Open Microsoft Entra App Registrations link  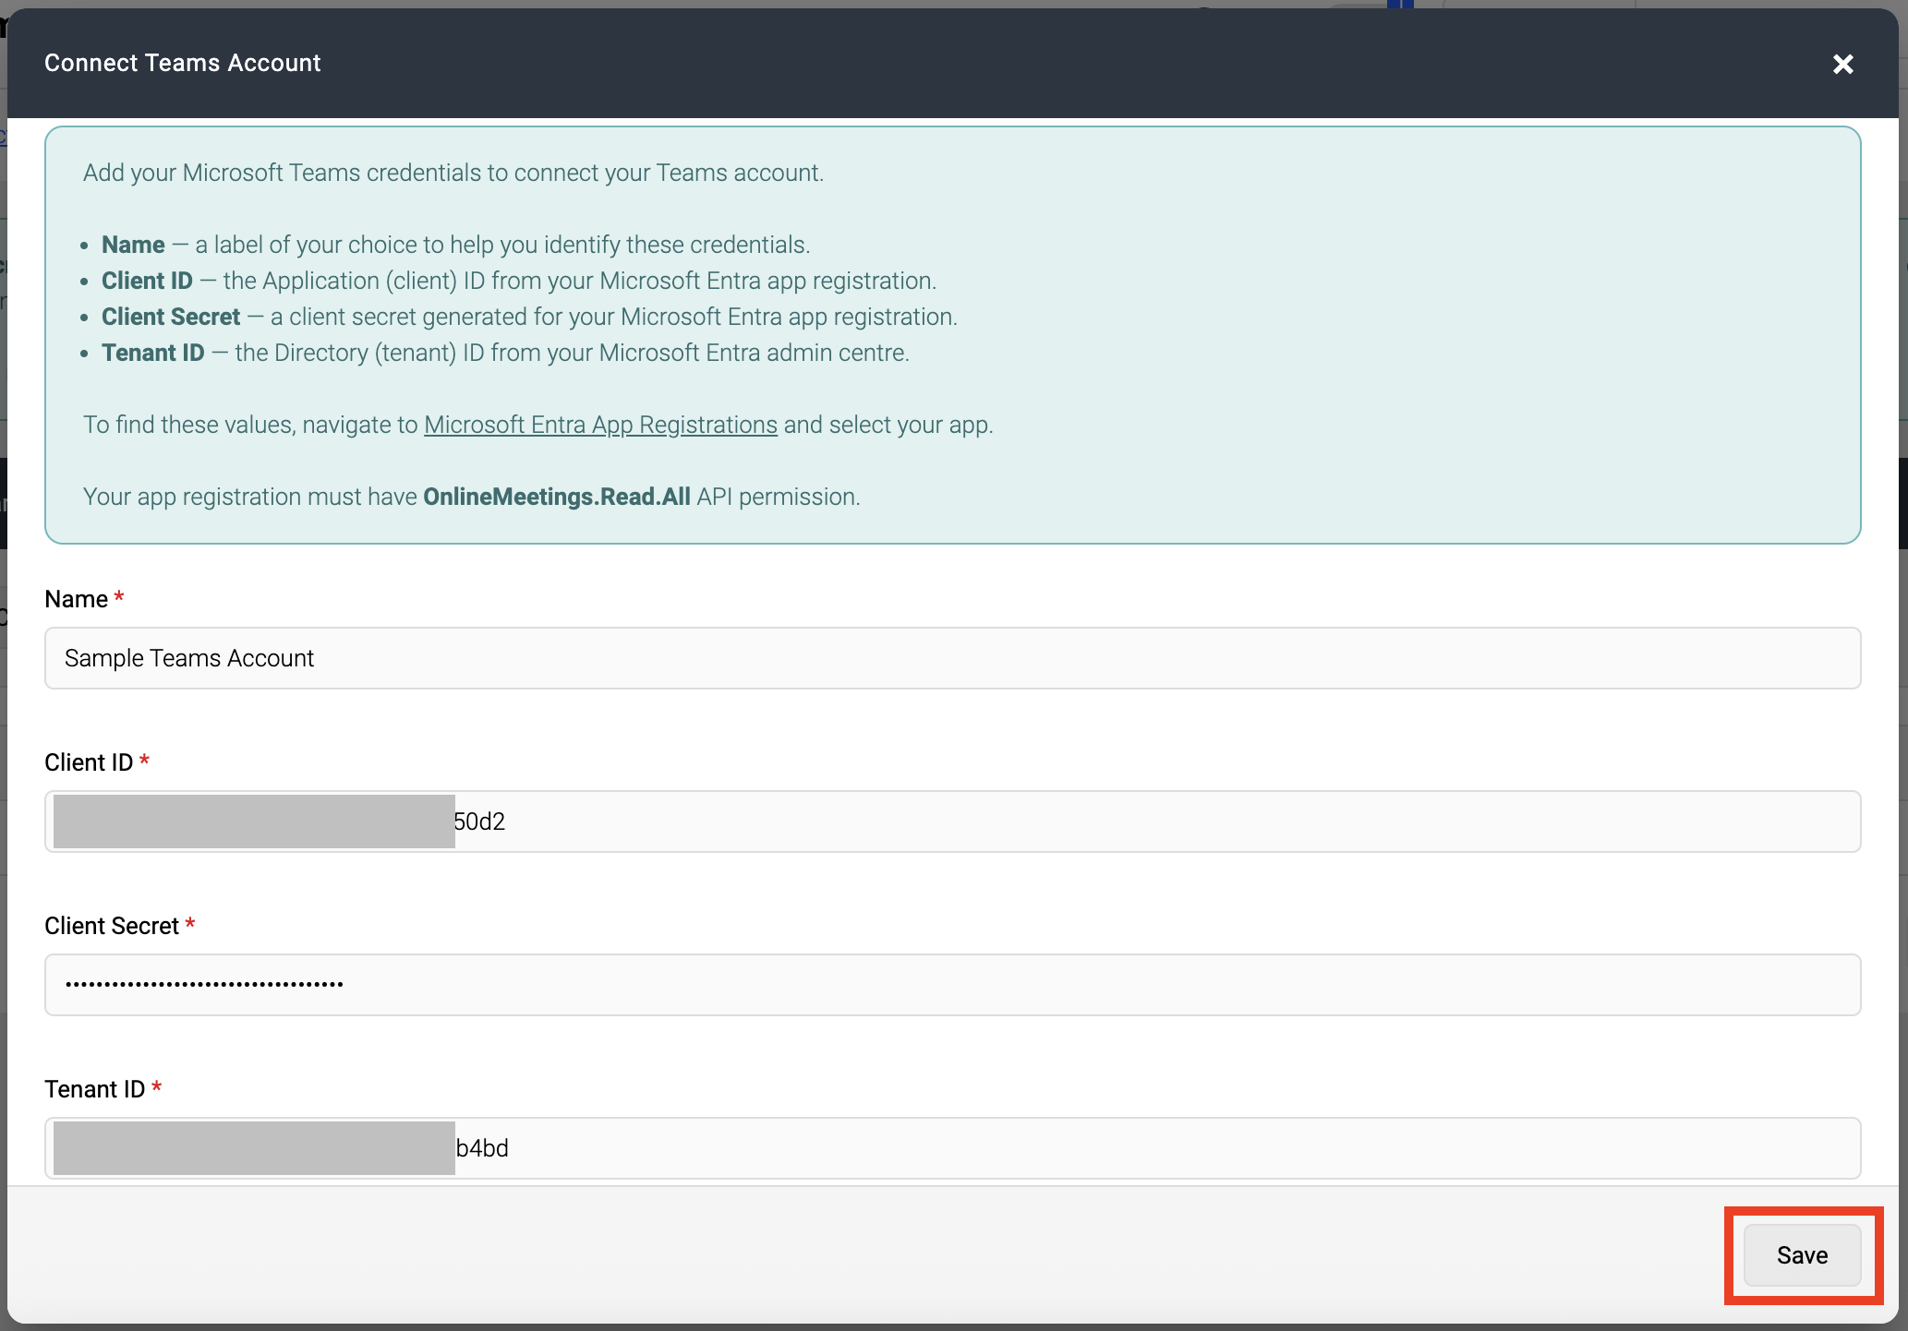[x=600, y=425]
